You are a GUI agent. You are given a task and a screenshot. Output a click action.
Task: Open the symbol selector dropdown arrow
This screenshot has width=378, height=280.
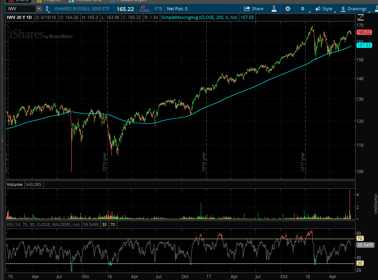39,9
